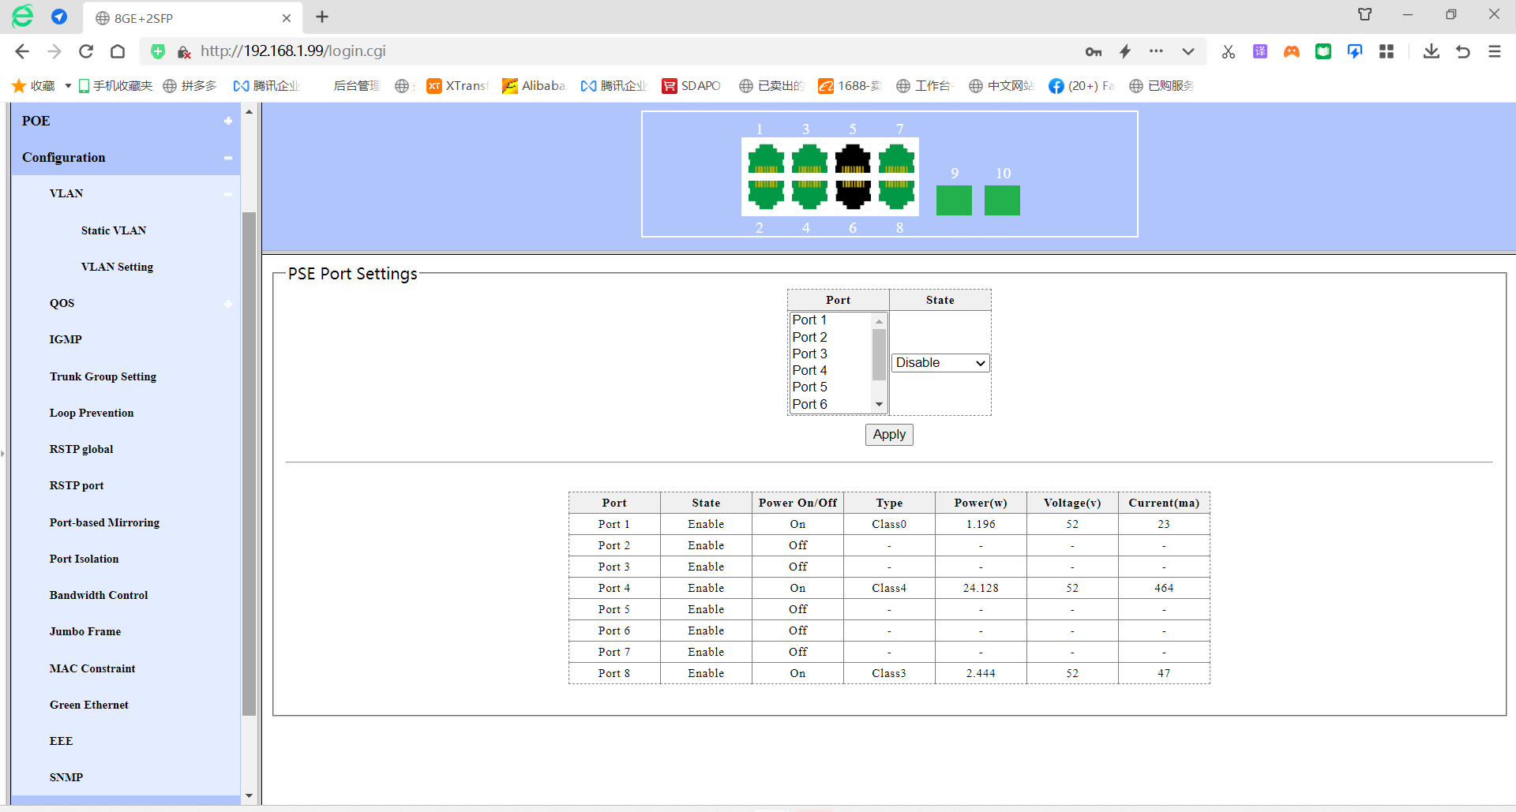Open the Alibaba bookmark
1516x812 pixels.
click(535, 86)
